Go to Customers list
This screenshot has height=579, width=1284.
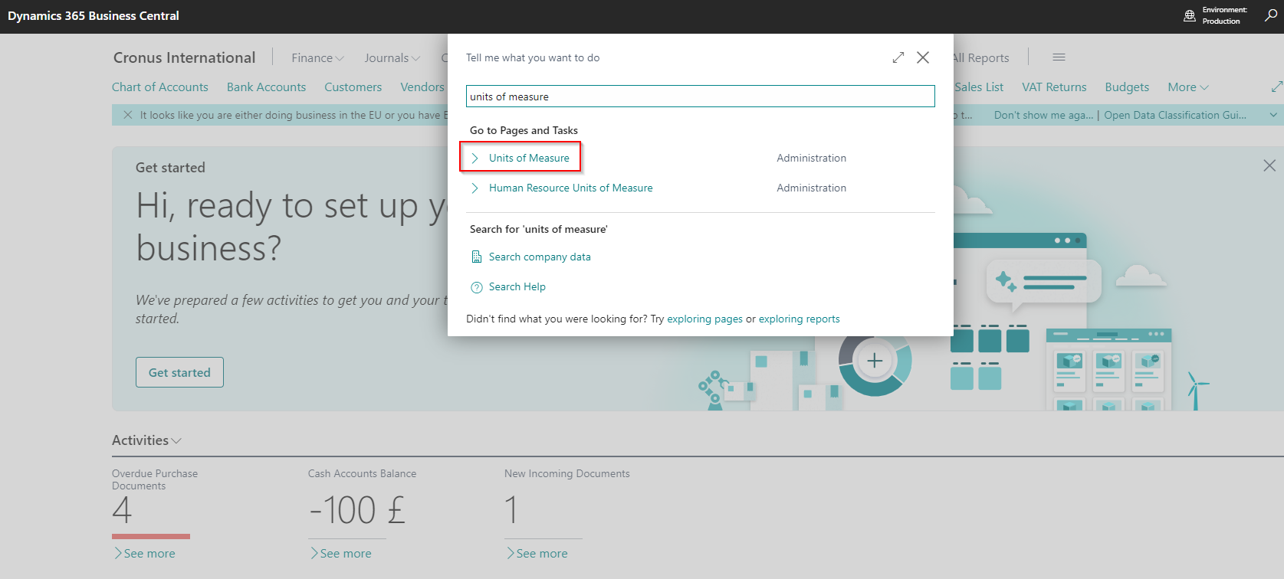tap(353, 87)
